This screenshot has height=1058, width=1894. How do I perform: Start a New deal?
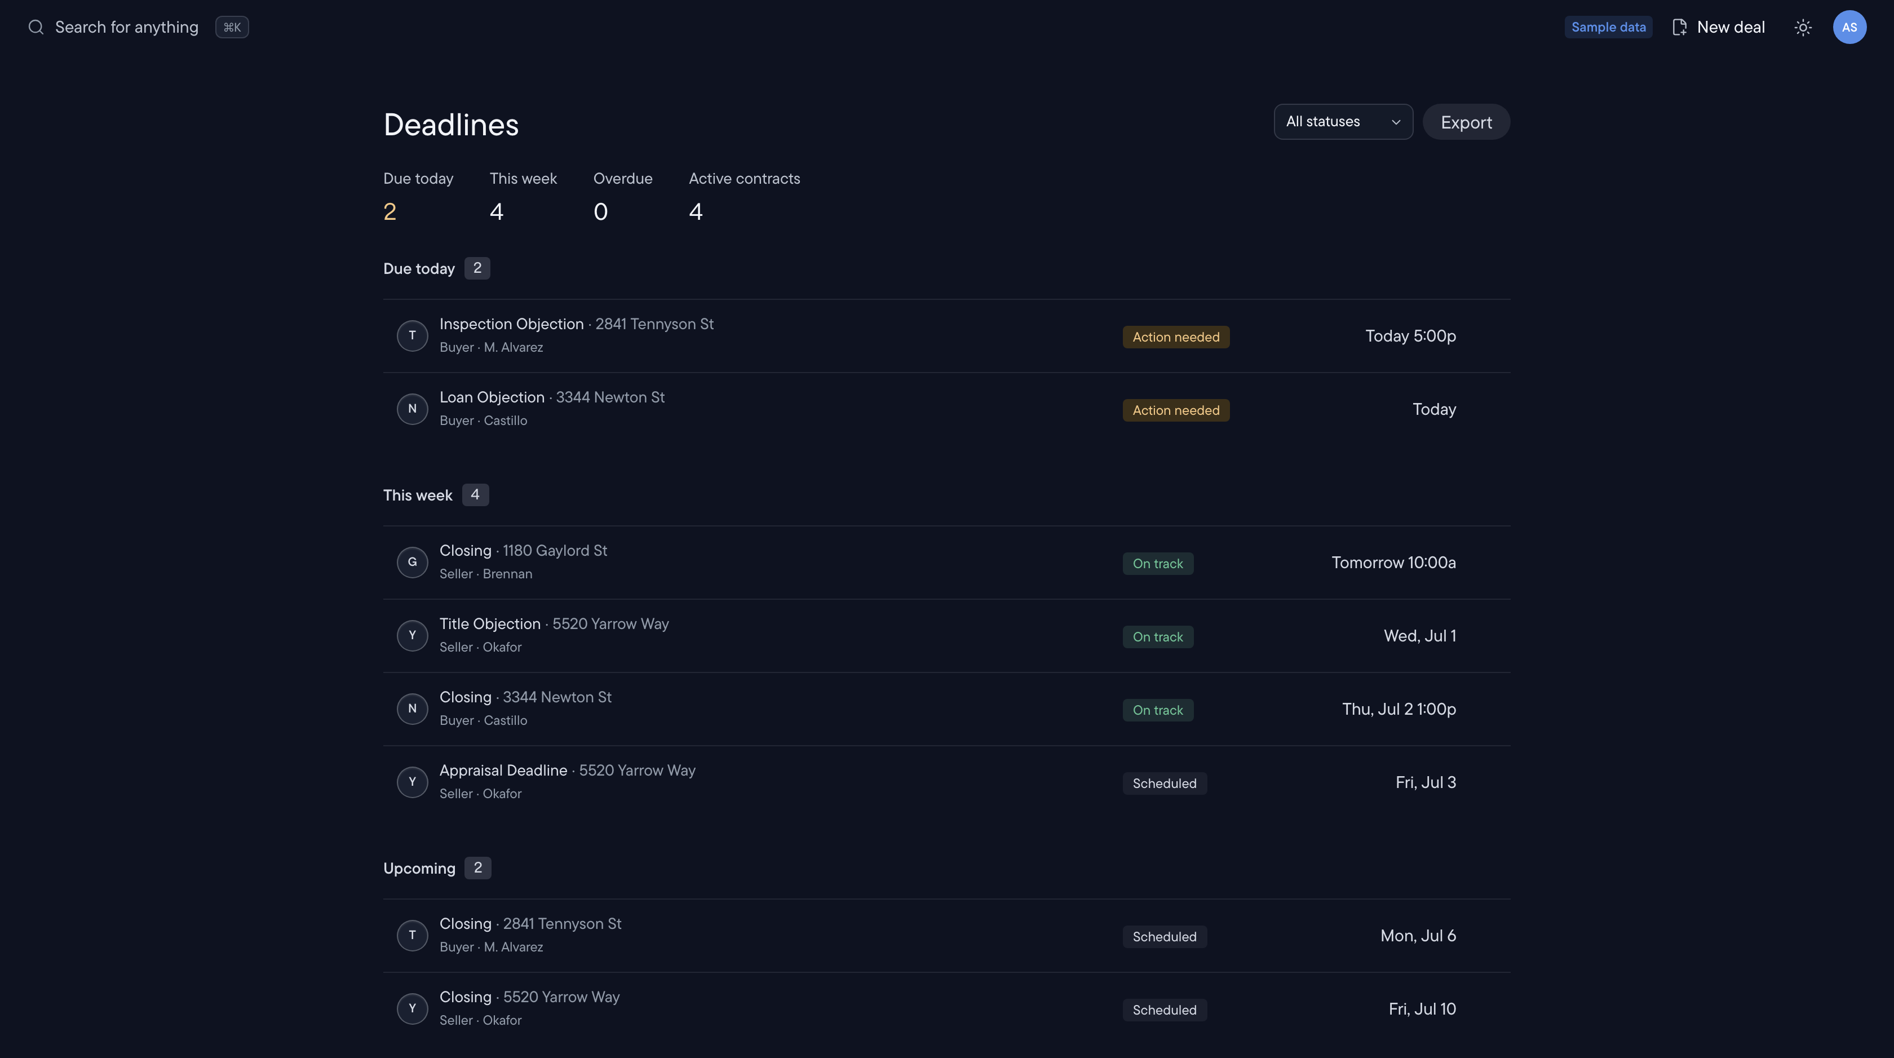point(1718,27)
